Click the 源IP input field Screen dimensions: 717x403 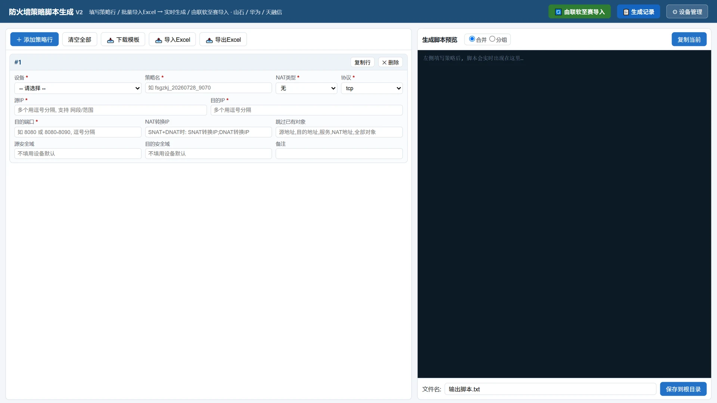point(111,110)
